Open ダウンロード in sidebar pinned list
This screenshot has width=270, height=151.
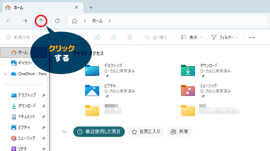[24, 106]
